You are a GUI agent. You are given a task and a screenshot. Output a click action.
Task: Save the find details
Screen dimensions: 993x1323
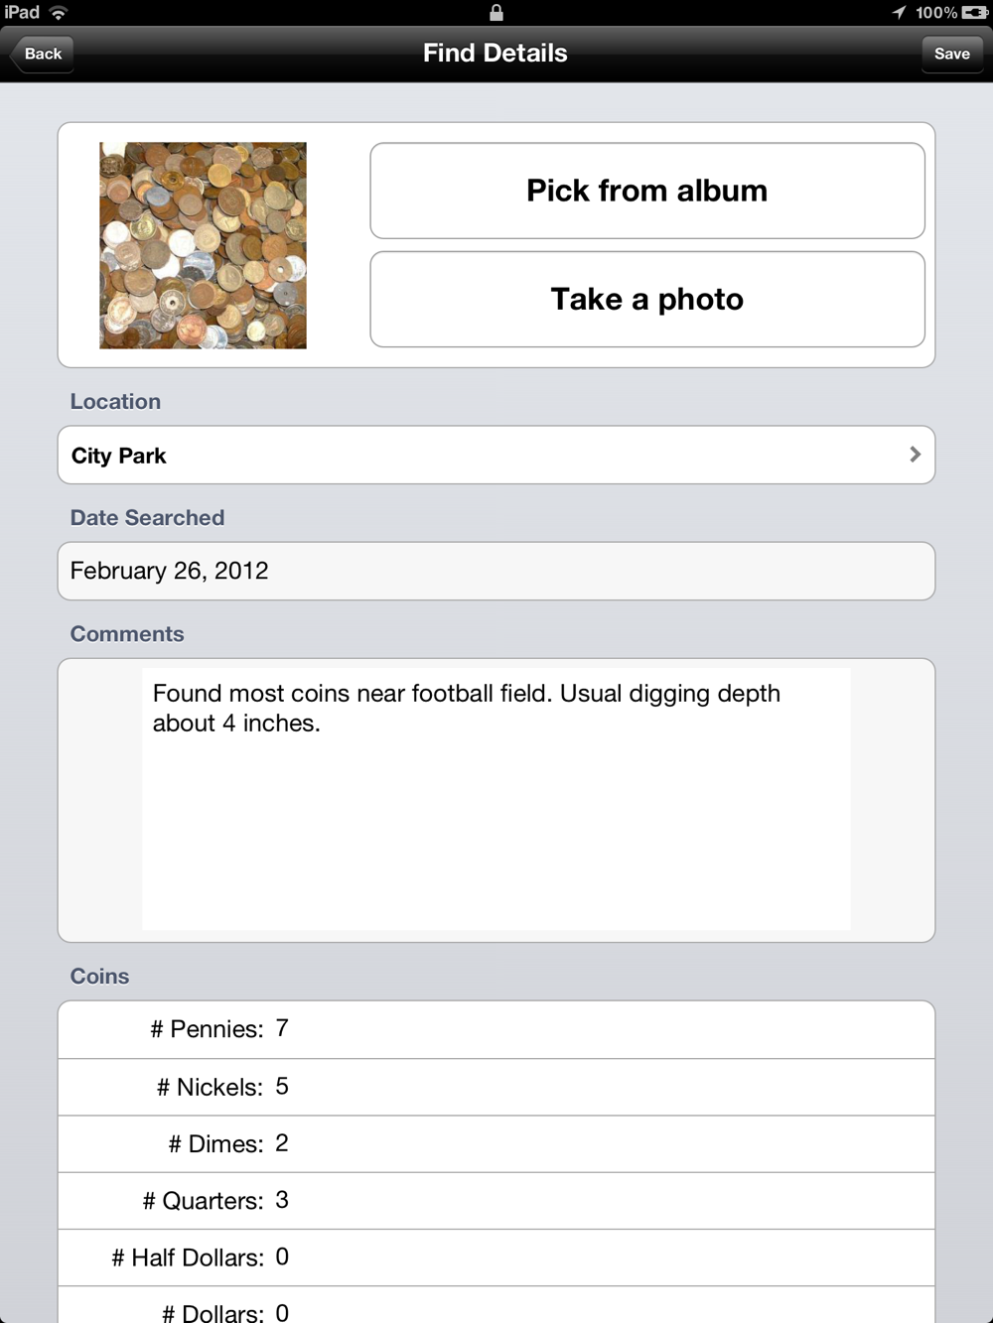point(951,54)
